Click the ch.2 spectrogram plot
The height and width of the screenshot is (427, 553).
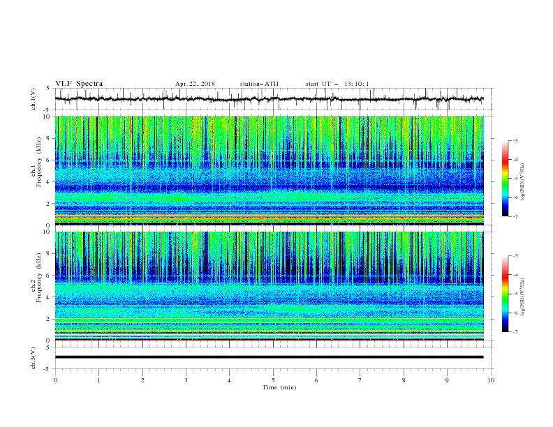[x=269, y=286]
